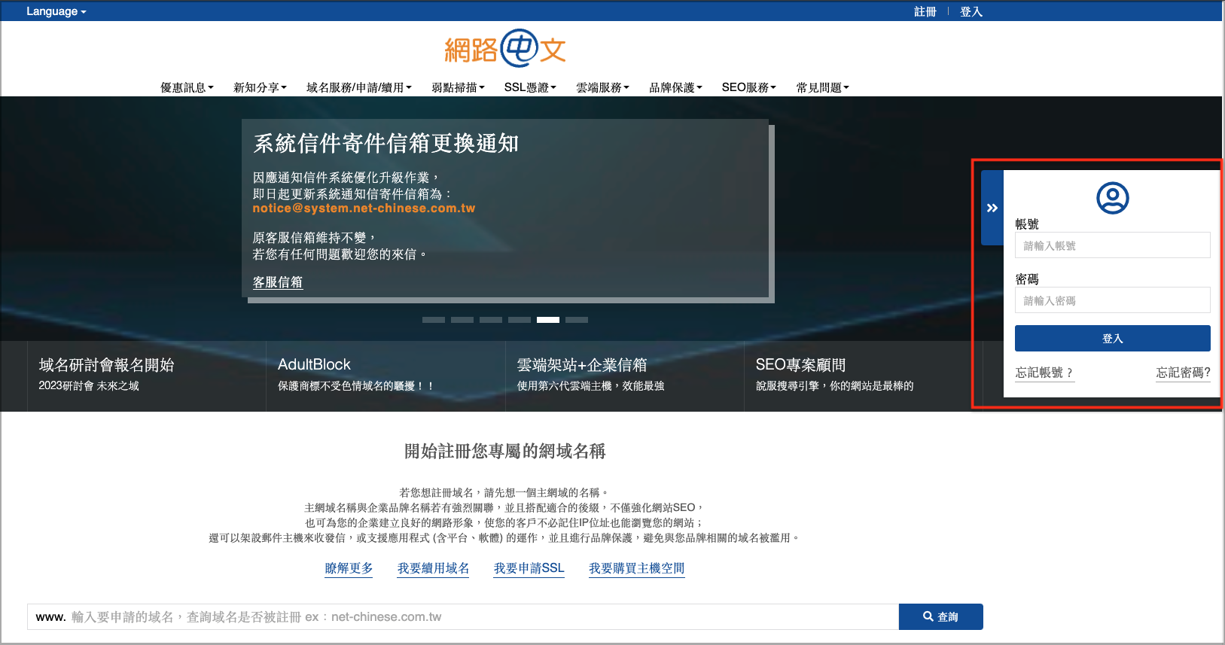Click the 瞭解更多 link

349,568
